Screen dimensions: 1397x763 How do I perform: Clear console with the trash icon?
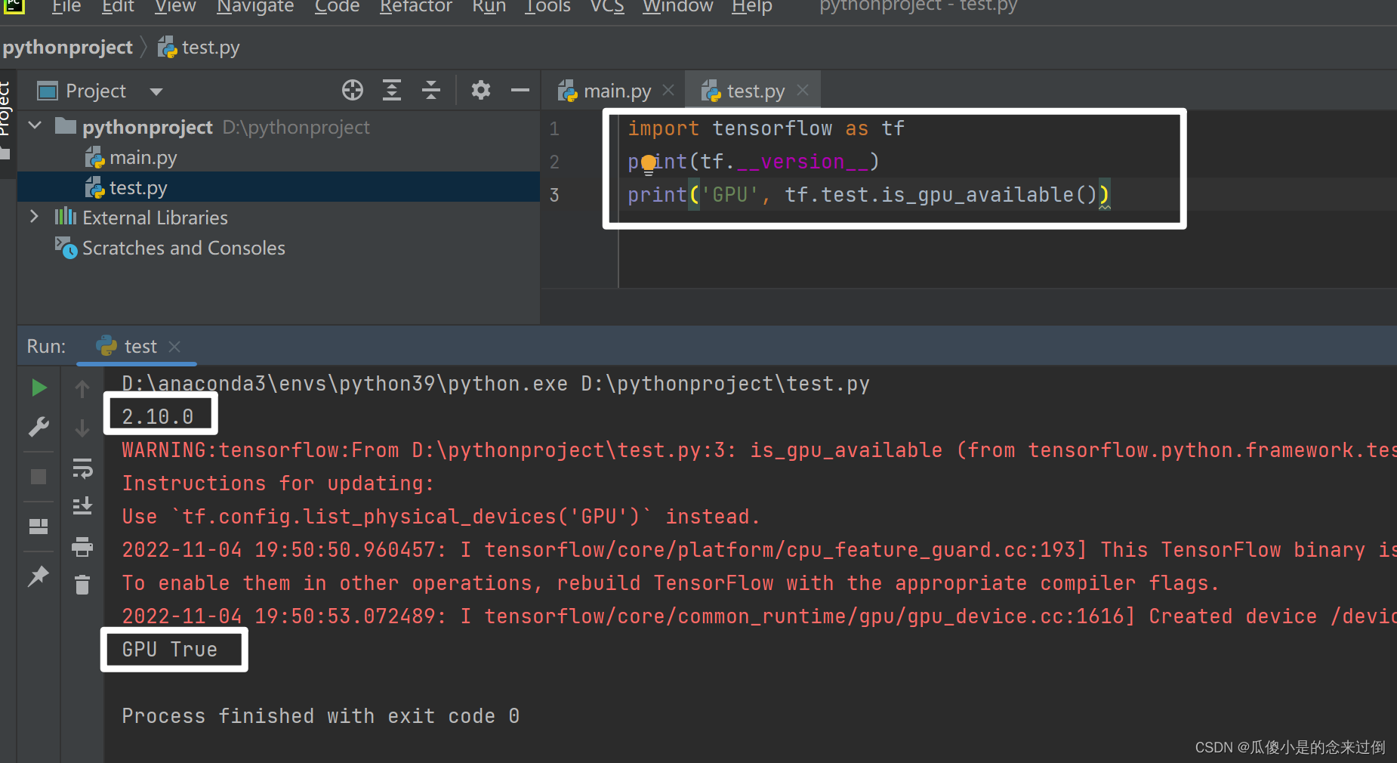tap(82, 585)
